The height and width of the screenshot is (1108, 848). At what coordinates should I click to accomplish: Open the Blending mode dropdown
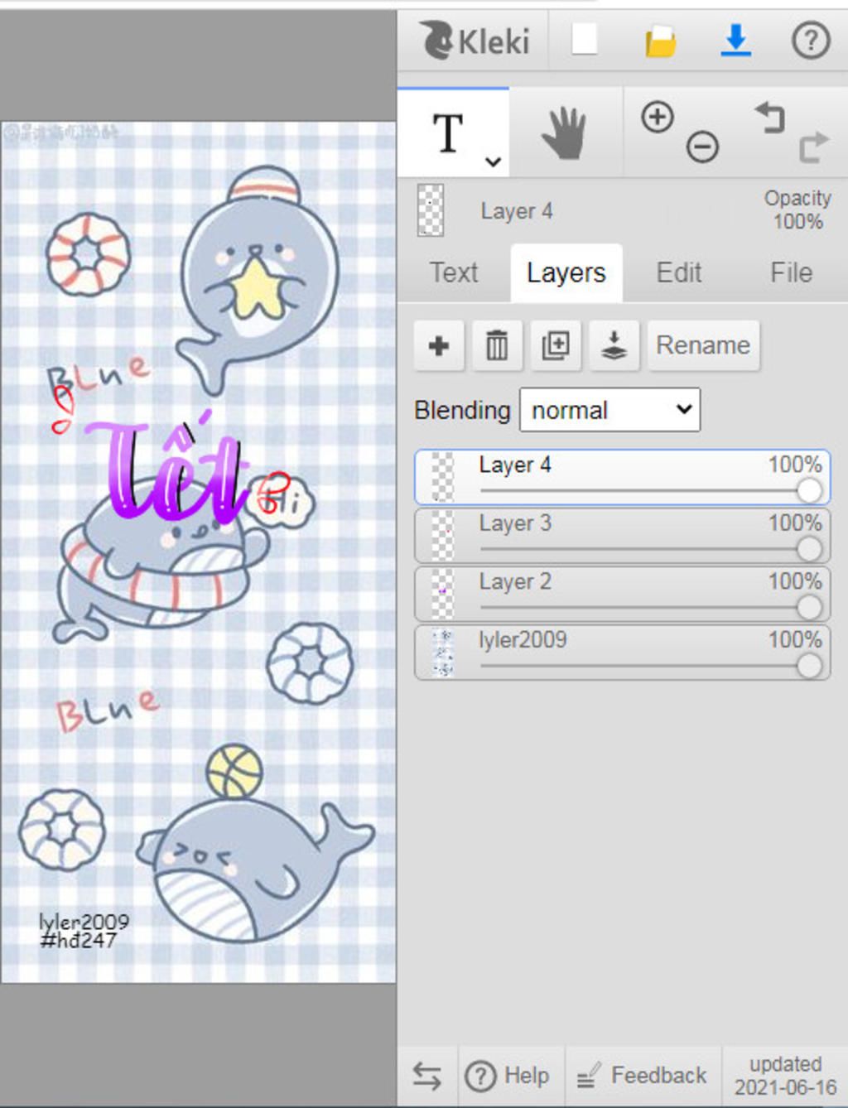coord(609,410)
